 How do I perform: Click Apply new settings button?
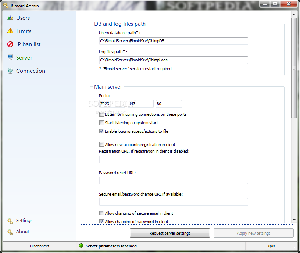point(254,233)
